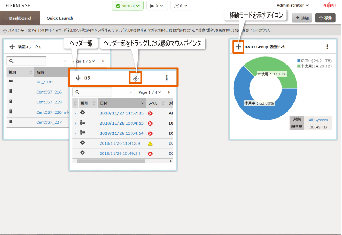The height and width of the screenshot is (235, 342).
Task: Click green 未使用 legend swatch
Action: (299, 66)
